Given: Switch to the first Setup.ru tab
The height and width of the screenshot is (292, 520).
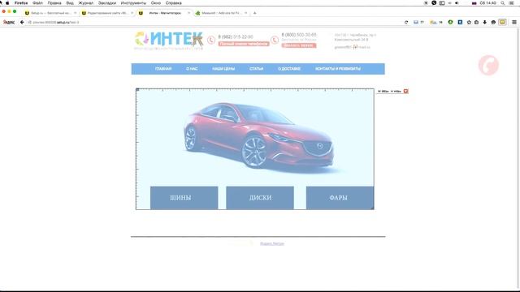Looking at the screenshot, I should click(x=50, y=13).
